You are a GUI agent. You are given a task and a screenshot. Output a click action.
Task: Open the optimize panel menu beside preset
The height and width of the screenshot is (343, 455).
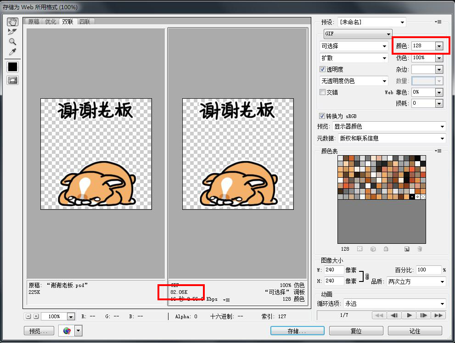coord(438,22)
